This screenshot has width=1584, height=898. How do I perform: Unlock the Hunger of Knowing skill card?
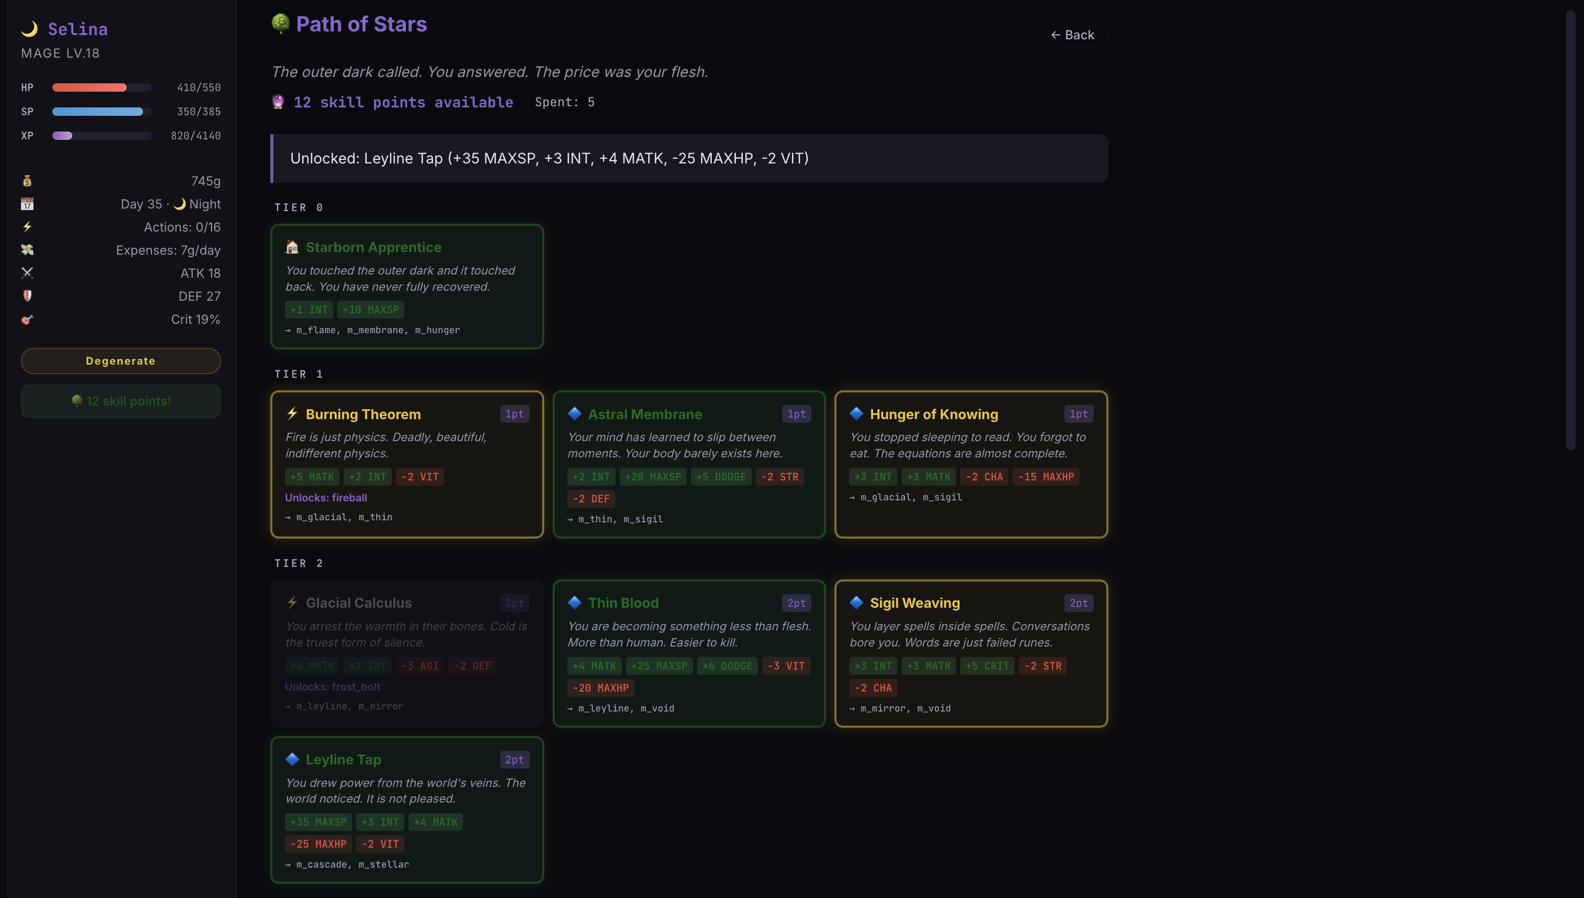click(971, 464)
